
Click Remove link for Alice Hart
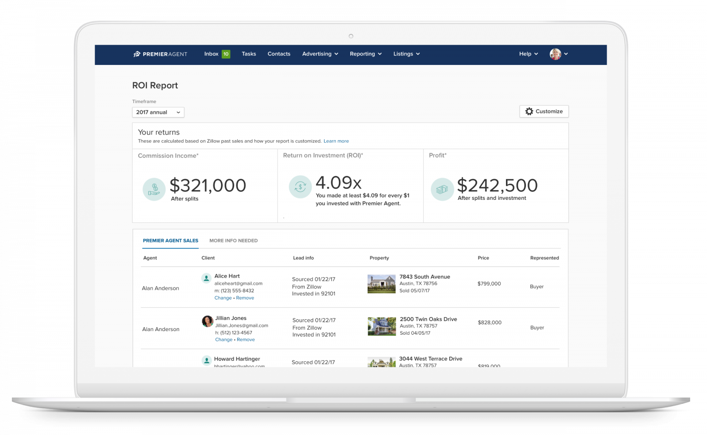click(x=245, y=298)
